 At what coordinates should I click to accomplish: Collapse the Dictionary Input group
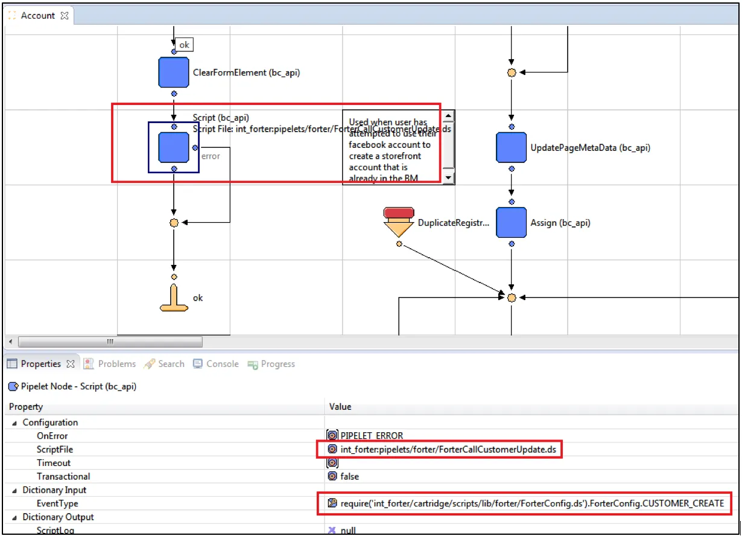[x=14, y=490]
